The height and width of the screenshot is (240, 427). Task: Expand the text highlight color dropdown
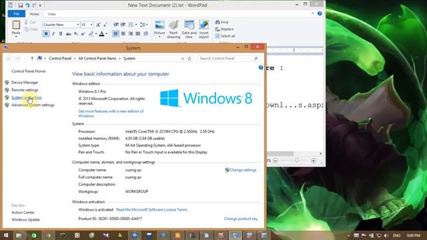tap(96, 34)
